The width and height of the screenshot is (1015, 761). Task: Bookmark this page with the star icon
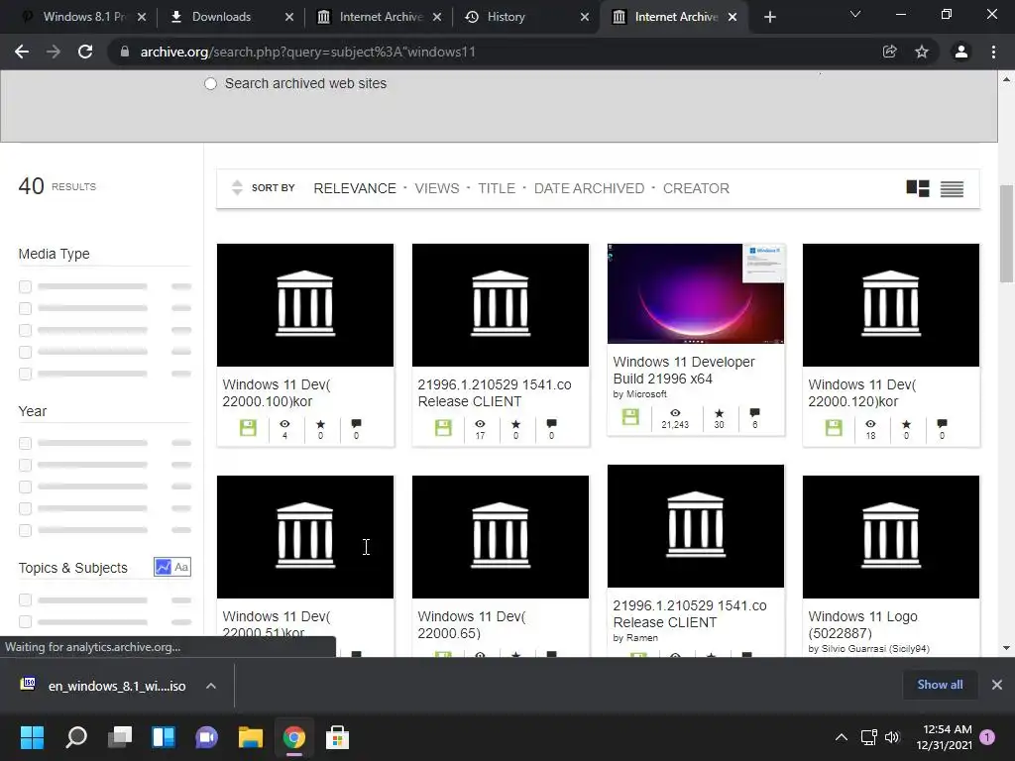point(922,52)
